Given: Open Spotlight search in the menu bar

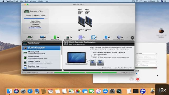Looking at the screenshot, I should 158,1.
